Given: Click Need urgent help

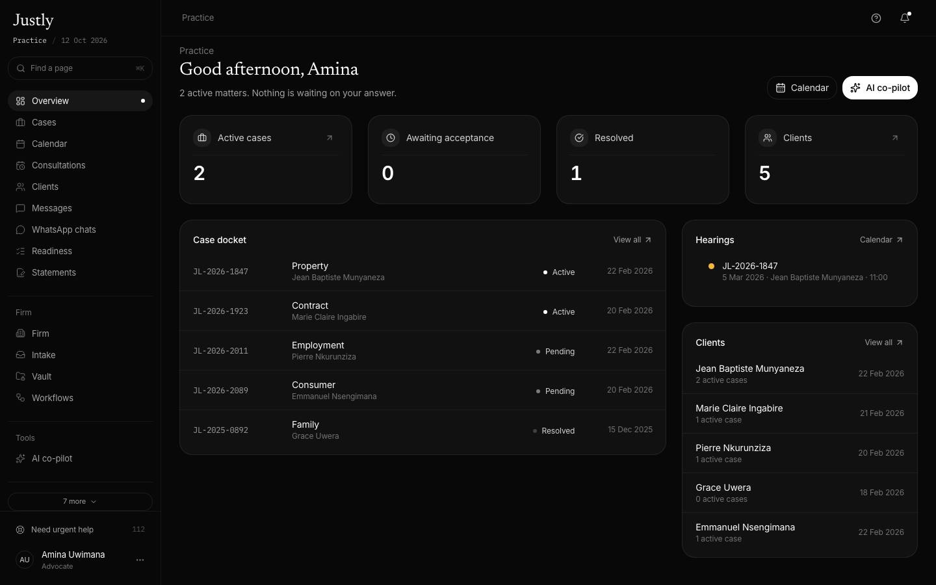Looking at the screenshot, I should 80,530.
